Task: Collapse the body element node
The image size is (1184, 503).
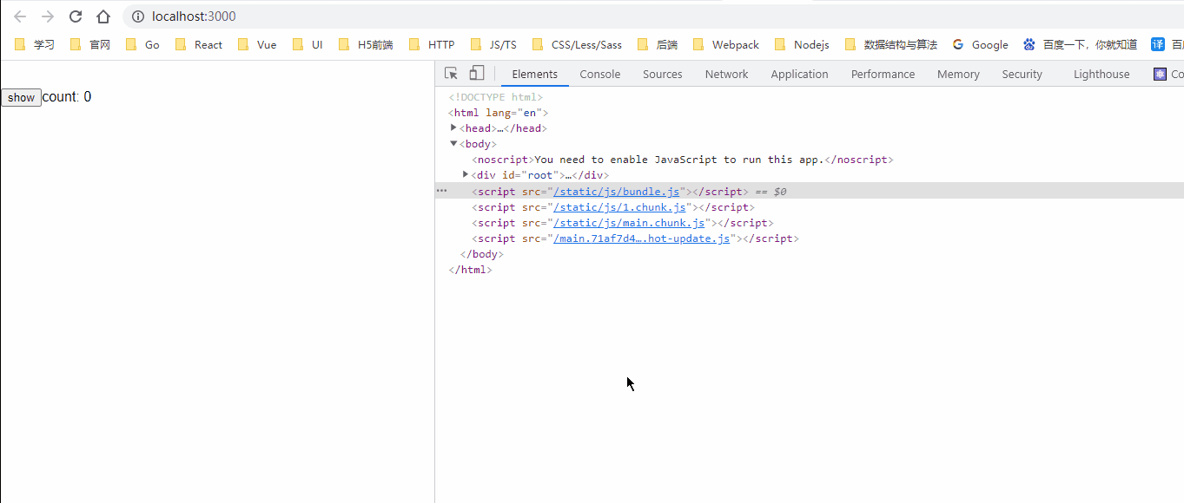Action: [453, 143]
